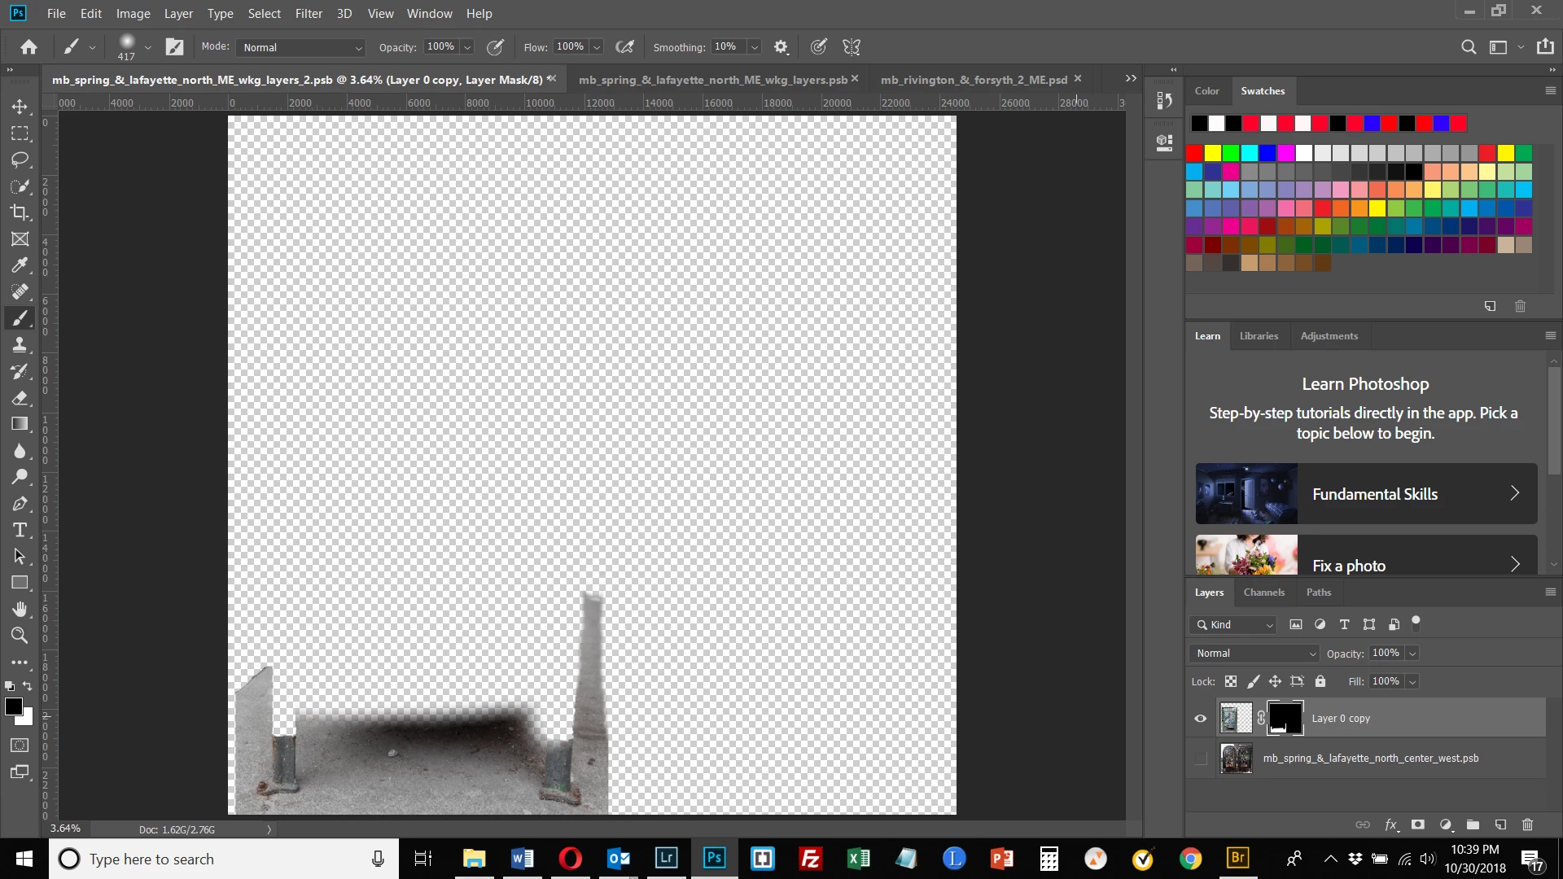Select the Zoom tool
Image resolution: width=1563 pixels, height=879 pixels.
click(20, 636)
